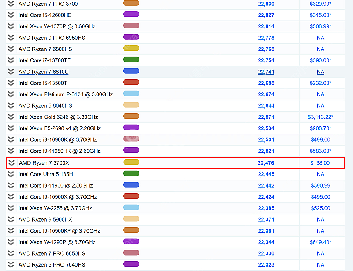Click the price $232.00*
This screenshot has height=271, width=353.
[x=321, y=83]
